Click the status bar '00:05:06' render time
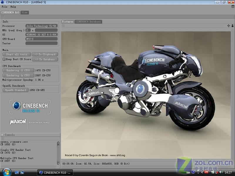This screenshot has height=176, width=235. click(68, 164)
